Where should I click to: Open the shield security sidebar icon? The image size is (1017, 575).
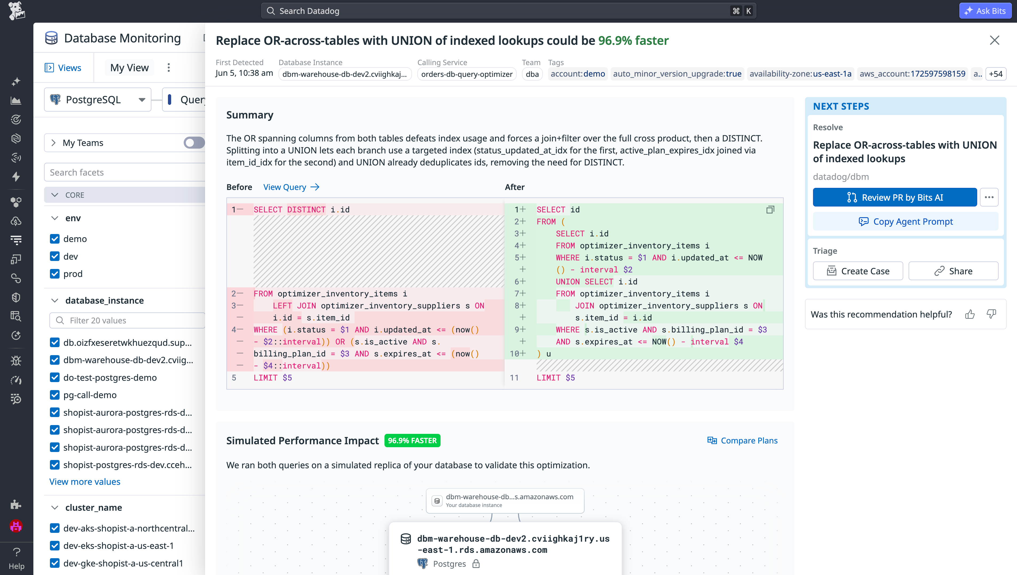coord(16,297)
